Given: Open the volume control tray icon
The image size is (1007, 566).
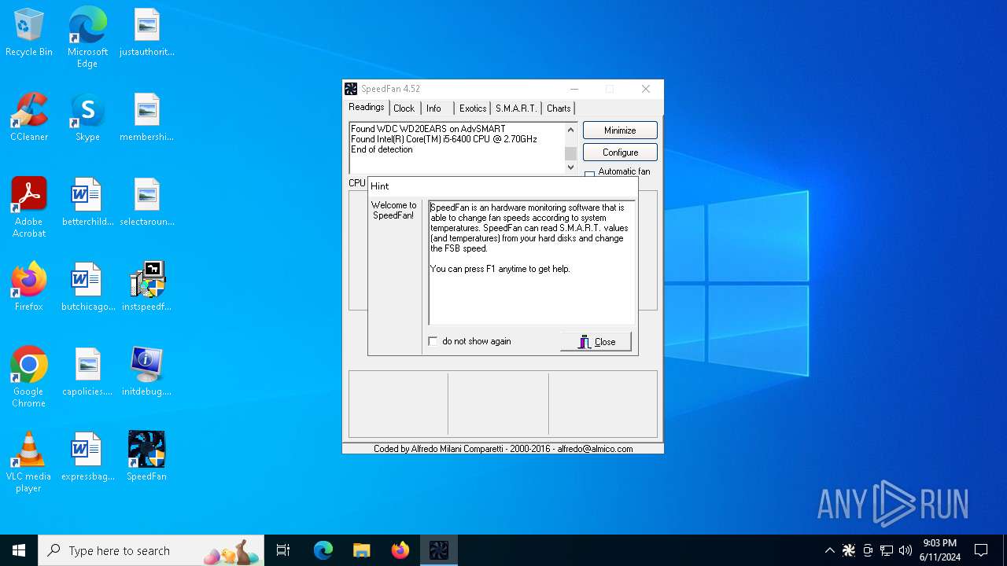Looking at the screenshot, I should coord(906,550).
